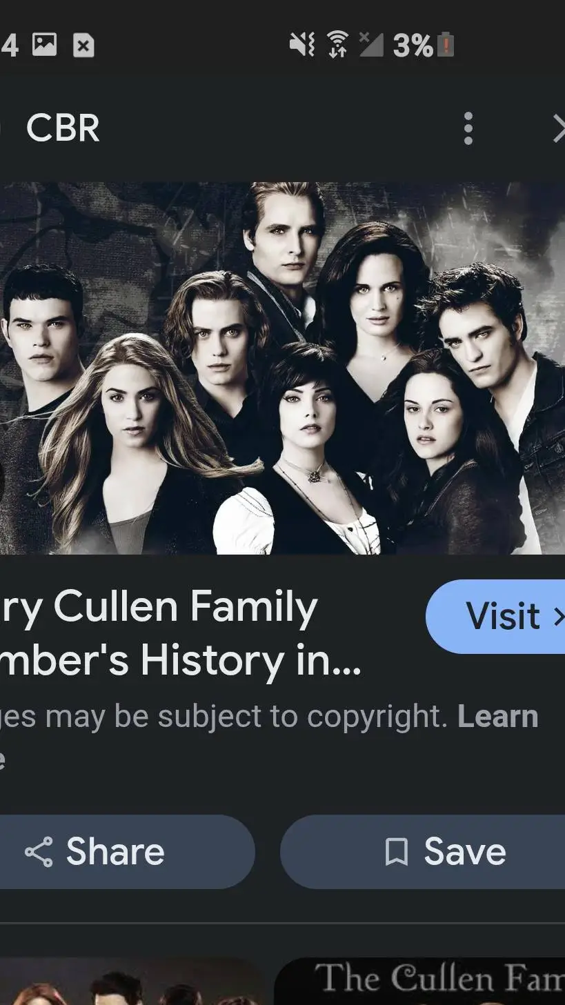Viewport: 565px width, 1005px height.
Task: Click the Share button
Action: (x=127, y=852)
